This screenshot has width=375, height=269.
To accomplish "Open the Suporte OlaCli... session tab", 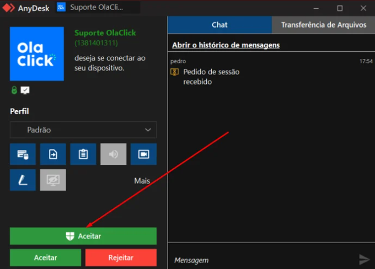I will [98, 7].
